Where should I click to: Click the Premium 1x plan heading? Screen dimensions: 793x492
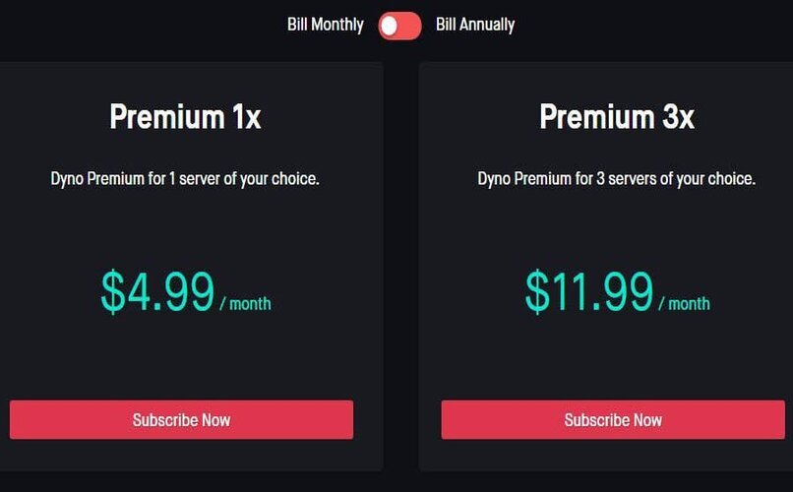(x=185, y=117)
